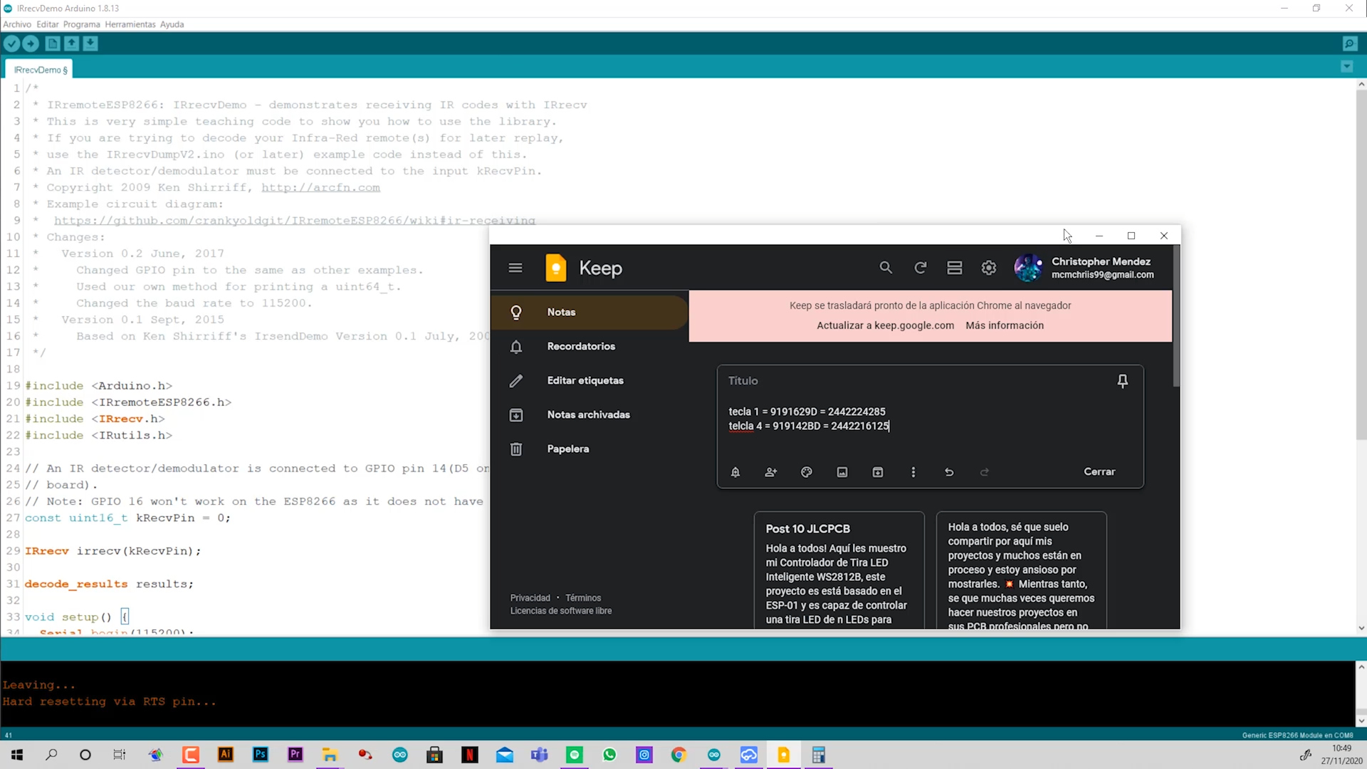Open Premiere Pro from the taskbar
Image resolution: width=1367 pixels, height=769 pixels.
[x=295, y=755]
